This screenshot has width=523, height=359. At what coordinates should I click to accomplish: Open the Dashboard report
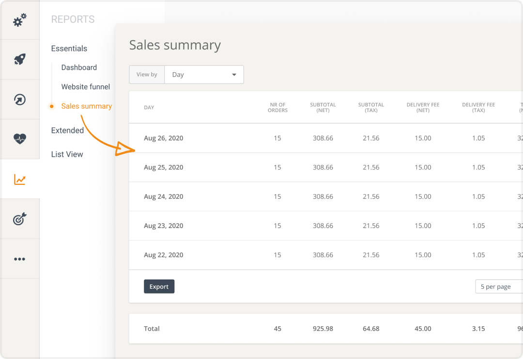[79, 67]
